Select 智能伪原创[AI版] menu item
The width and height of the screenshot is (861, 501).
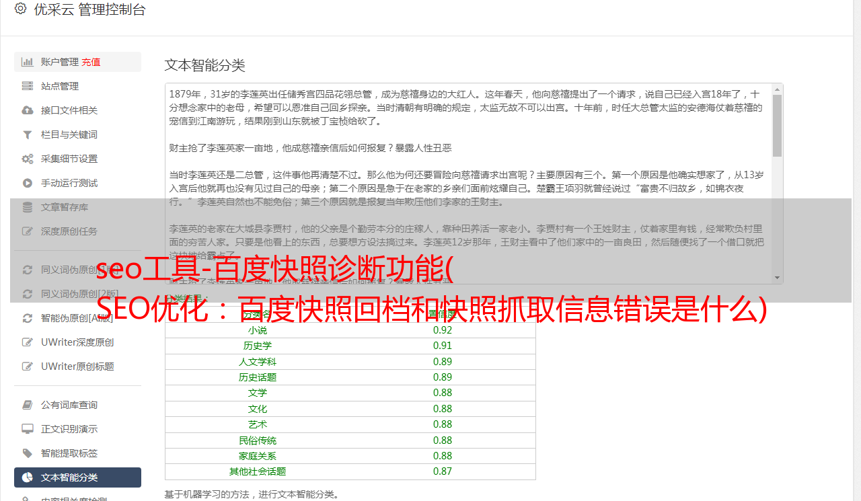click(x=77, y=318)
